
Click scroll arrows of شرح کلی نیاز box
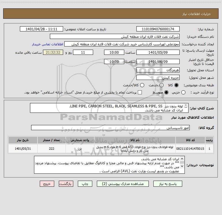(x=186, y=106)
